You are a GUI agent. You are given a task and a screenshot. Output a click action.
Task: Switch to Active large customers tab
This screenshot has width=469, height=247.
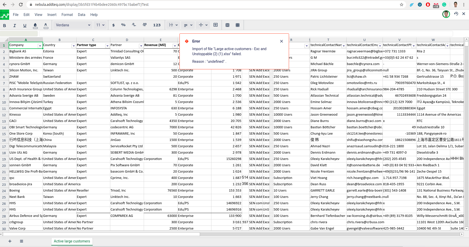(x=72, y=241)
